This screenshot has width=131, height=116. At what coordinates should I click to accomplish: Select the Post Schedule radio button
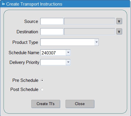pos(42,90)
